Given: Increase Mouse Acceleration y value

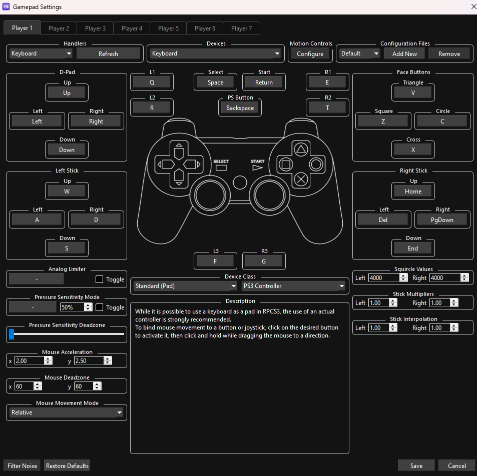Looking at the screenshot, I should pyautogui.click(x=108, y=358).
